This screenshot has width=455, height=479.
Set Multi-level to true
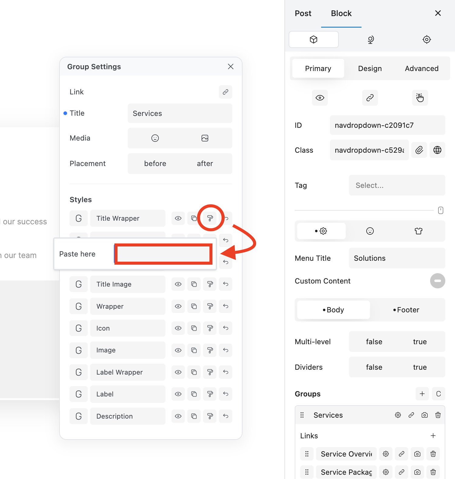point(420,342)
